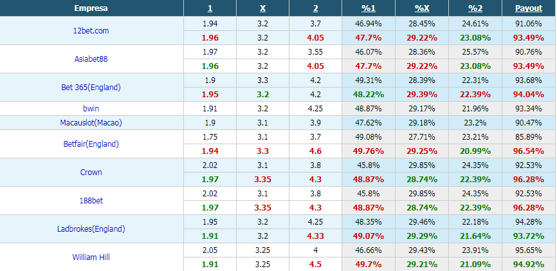
Task: Select Bet 365 current home odds 1.95
Action: (210, 95)
